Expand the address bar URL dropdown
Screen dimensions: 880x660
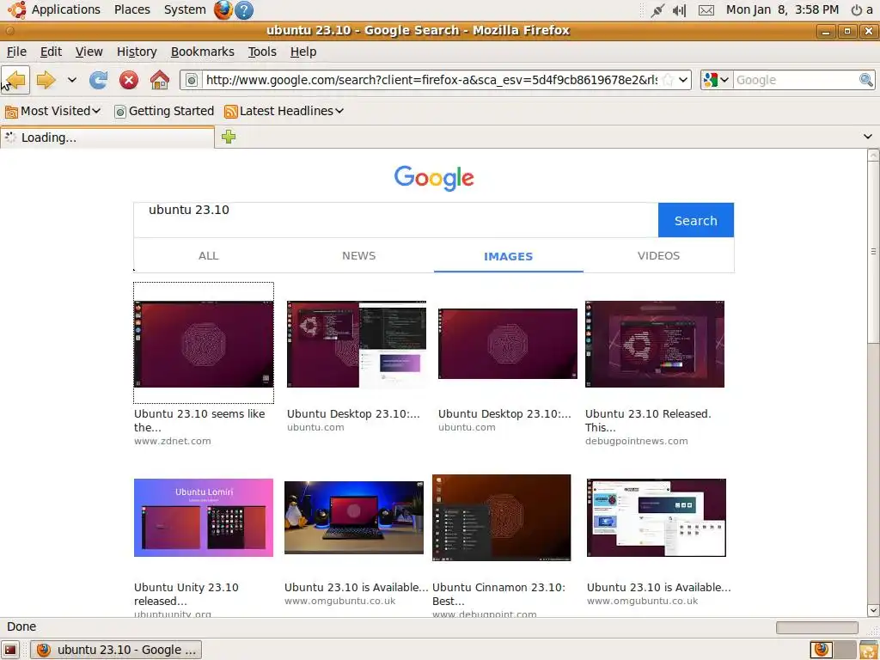[x=683, y=80]
